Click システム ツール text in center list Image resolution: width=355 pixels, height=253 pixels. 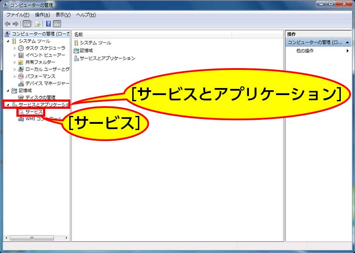95,43
